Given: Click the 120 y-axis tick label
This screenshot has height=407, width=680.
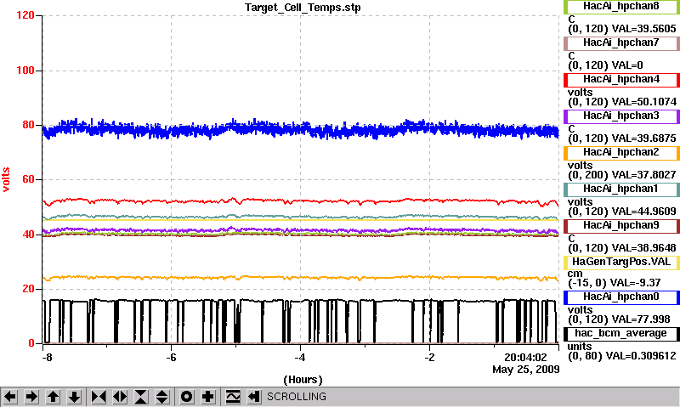Looking at the screenshot, I should 25,15.
